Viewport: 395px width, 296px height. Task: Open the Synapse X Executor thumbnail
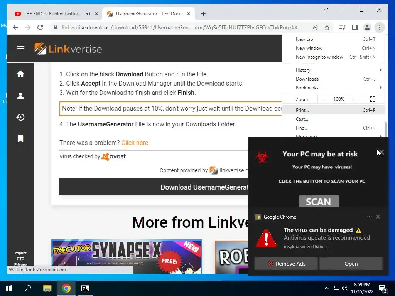pyautogui.click(x=127, y=256)
